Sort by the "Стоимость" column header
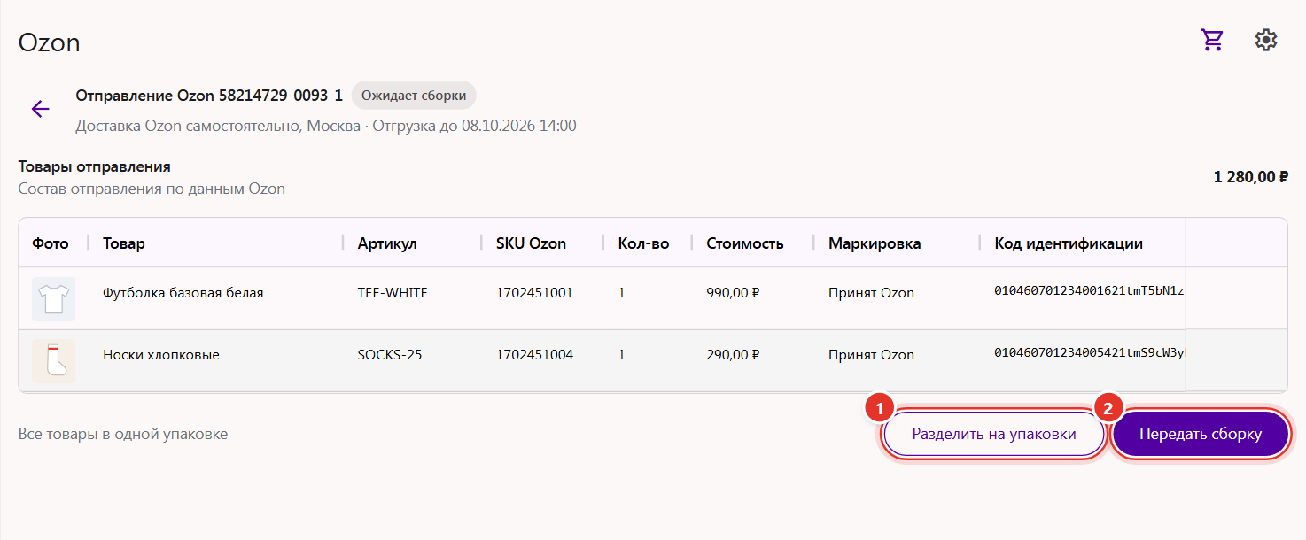Screen dimensions: 1306x540 (745, 243)
